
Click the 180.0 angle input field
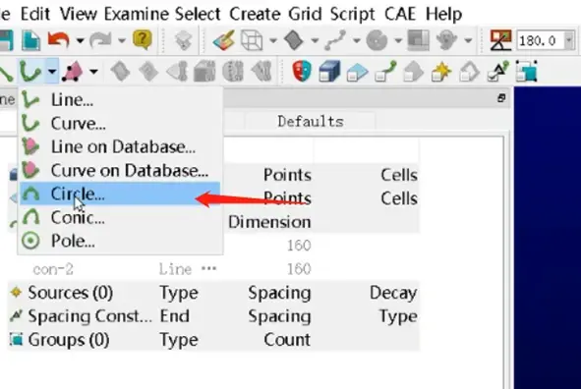click(x=541, y=40)
